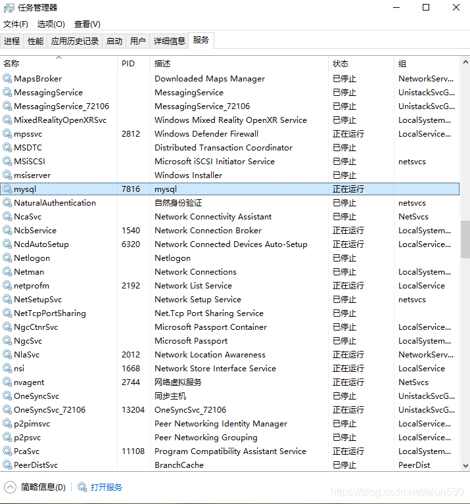Click the BranchCache description
Screen dimensions: 470x504
pyautogui.click(x=179, y=465)
